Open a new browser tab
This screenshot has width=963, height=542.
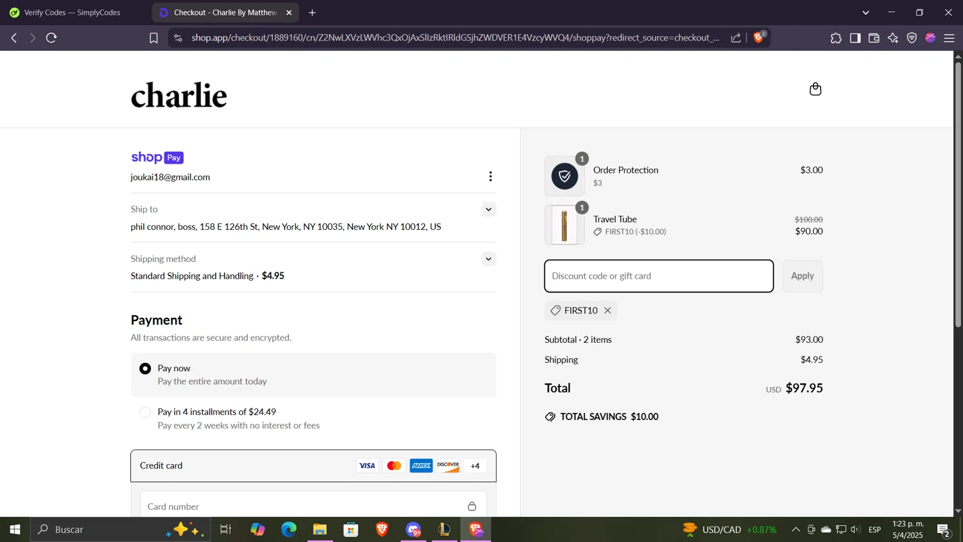312,12
